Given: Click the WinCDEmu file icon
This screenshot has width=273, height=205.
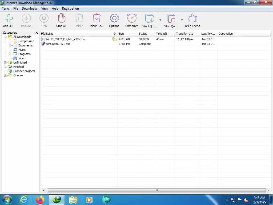Looking at the screenshot, I should coord(43,44).
